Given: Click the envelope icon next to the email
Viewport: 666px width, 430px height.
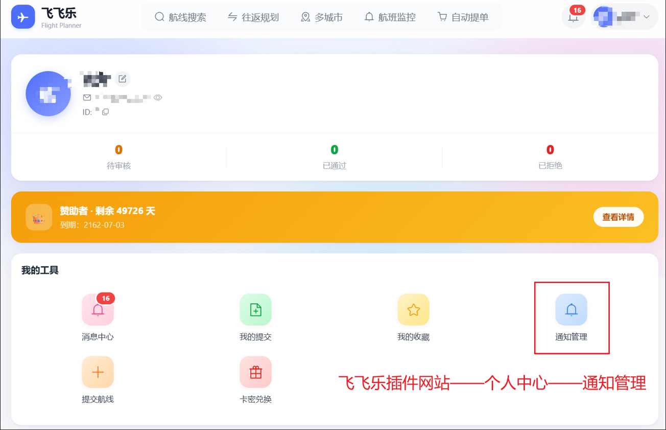Looking at the screenshot, I should 87,98.
